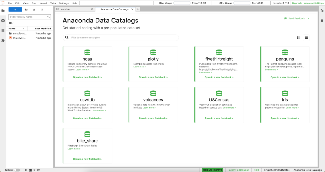Image resolution: width=325 pixels, height=172 pixels.
Task: Click the plotly database icon
Action: pyautogui.click(x=153, y=52)
